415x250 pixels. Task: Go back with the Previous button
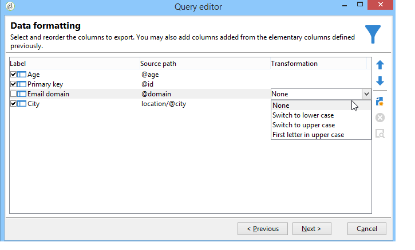pyautogui.click(x=263, y=229)
